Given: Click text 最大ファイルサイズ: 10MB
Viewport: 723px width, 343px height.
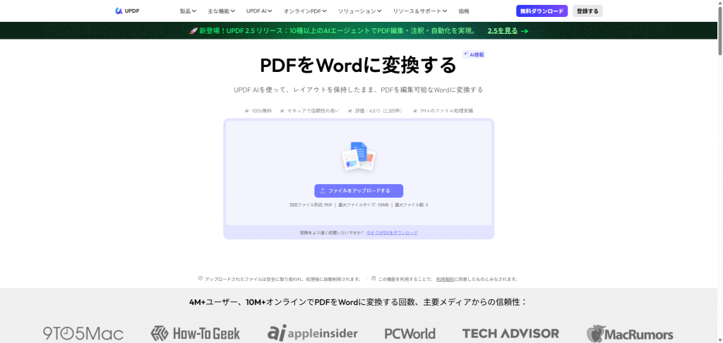Looking at the screenshot, I should [x=364, y=205].
